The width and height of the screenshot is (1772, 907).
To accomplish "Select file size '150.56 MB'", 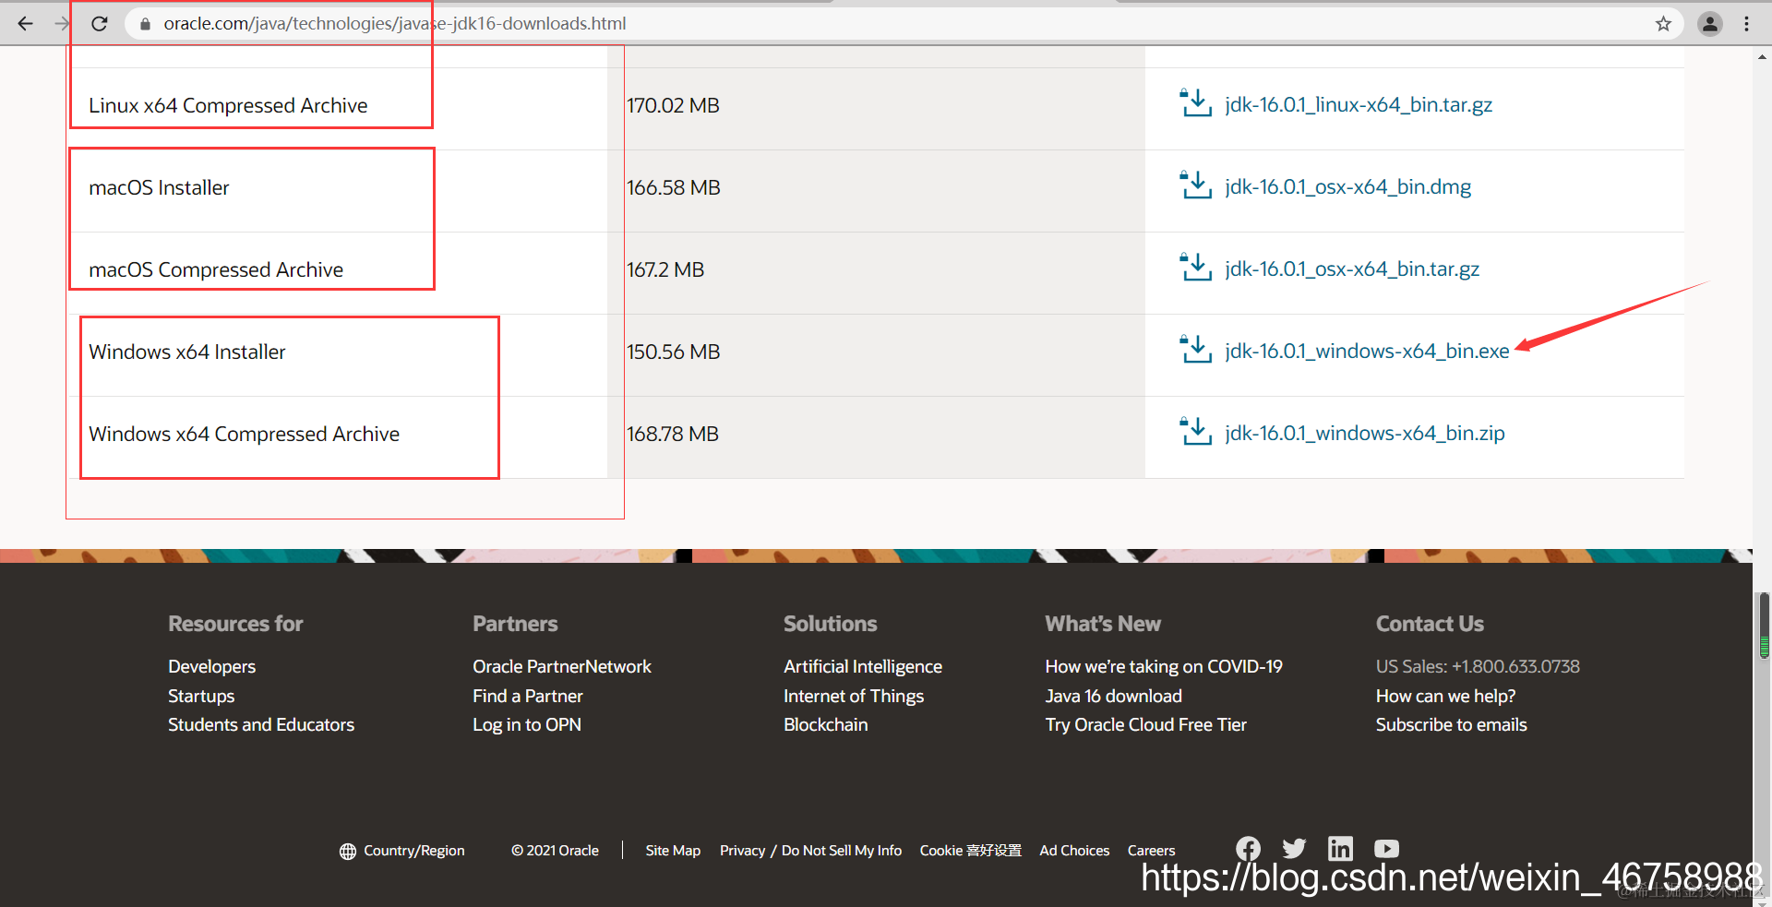I will click(x=674, y=352).
